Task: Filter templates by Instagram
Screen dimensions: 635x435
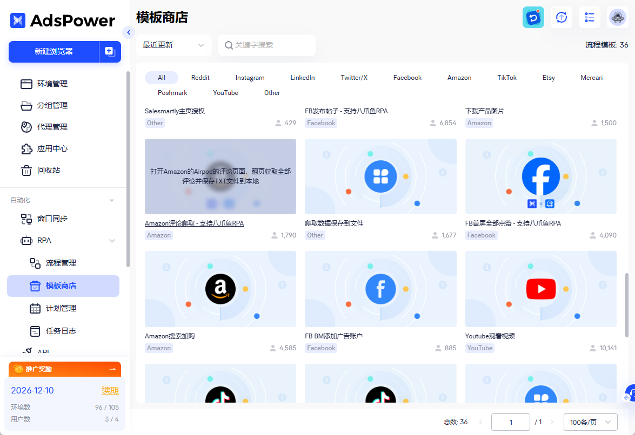Action: 250,78
